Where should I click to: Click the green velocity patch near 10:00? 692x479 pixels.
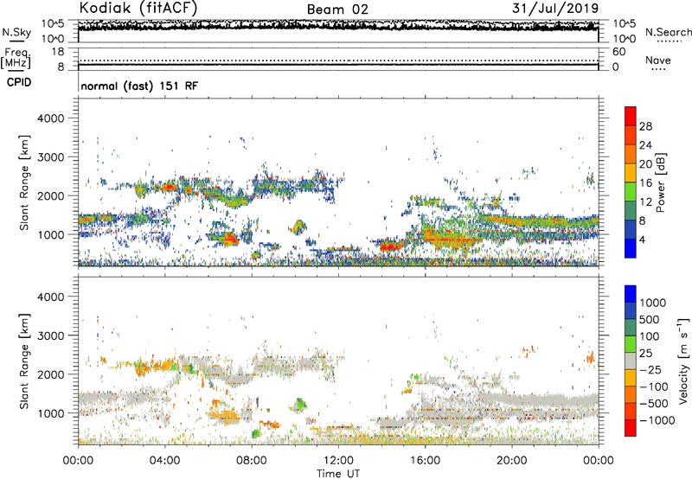pos(300,404)
